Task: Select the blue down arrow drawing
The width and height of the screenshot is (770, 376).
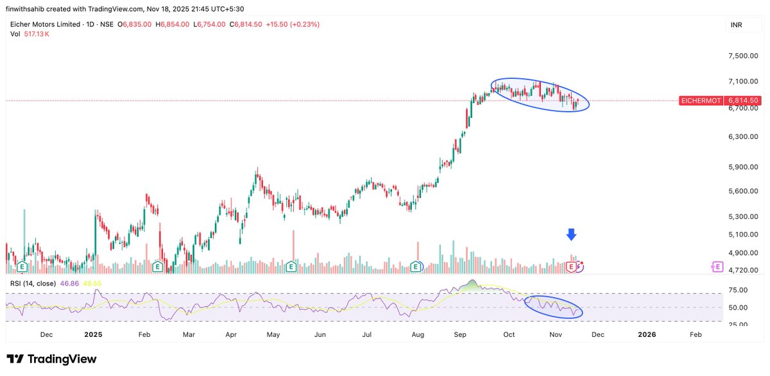Action: 571,236
